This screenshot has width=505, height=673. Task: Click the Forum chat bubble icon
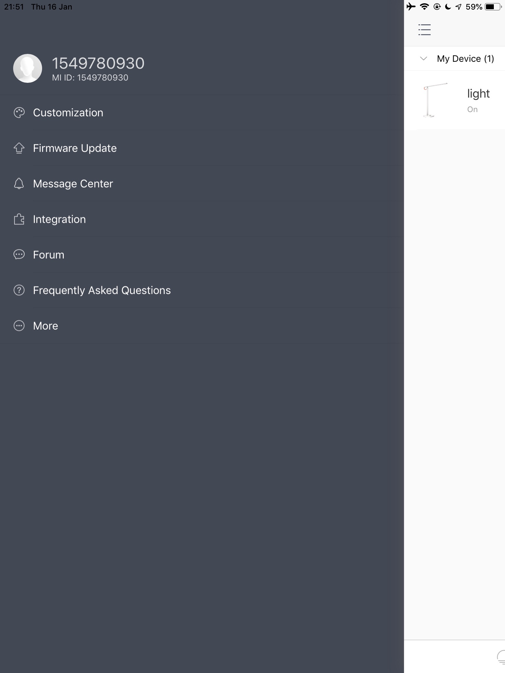pos(19,255)
